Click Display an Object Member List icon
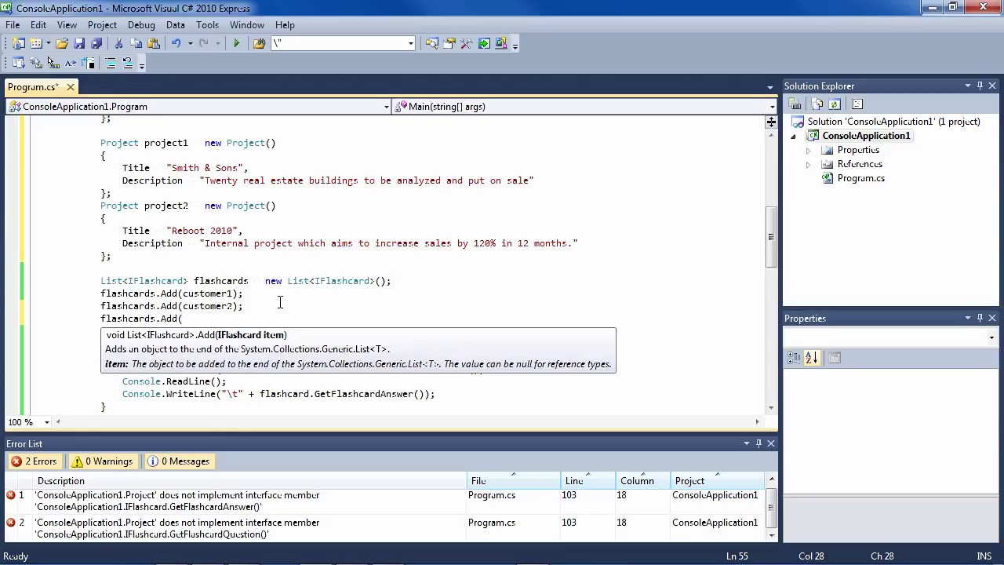 (x=19, y=64)
